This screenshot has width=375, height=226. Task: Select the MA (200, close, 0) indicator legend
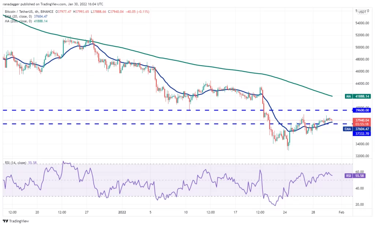[18, 21]
